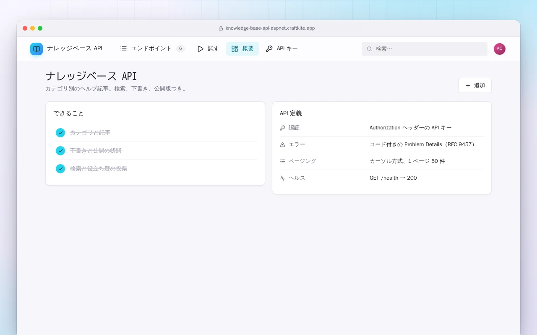This screenshot has height=335, width=537.
Task: Click the list icon next to ページング
Action: click(x=282, y=161)
